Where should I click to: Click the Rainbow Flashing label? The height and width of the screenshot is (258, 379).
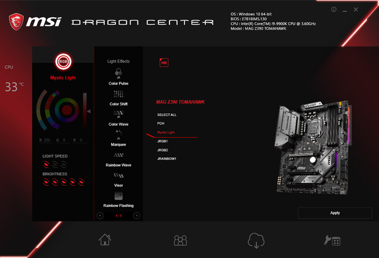118,205
